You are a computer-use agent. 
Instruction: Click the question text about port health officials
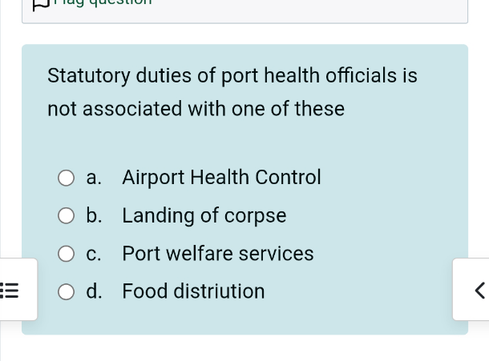coord(232,76)
